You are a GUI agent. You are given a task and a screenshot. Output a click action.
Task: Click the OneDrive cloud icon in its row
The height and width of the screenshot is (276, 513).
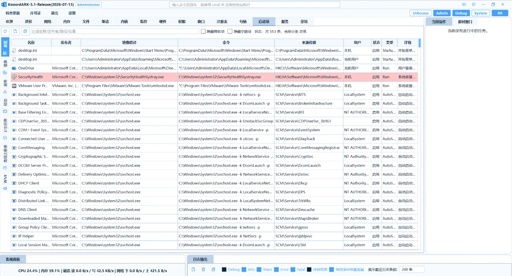point(14,68)
